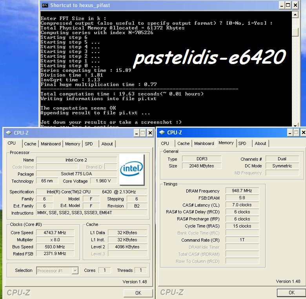Click OK button in left CPU-Z window

coord(138,293)
